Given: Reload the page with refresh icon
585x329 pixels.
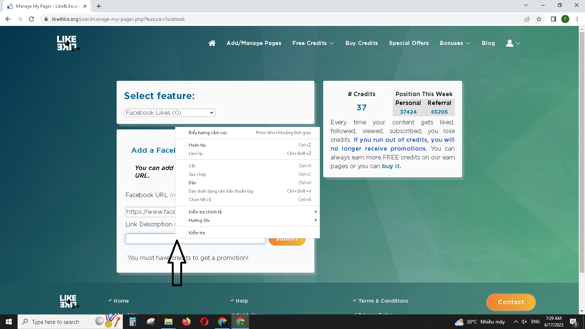Looking at the screenshot, I should 31,19.
